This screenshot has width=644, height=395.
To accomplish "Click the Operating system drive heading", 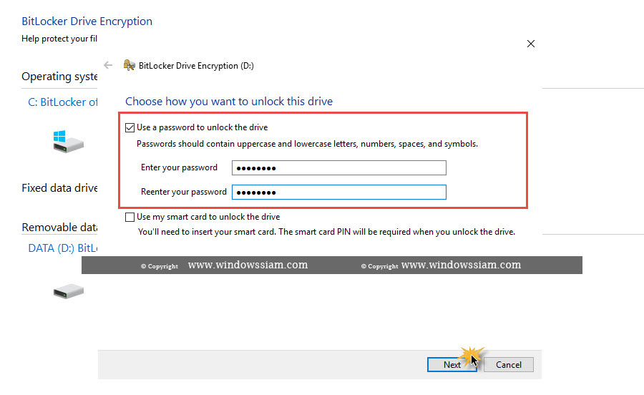I will pos(59,77).
